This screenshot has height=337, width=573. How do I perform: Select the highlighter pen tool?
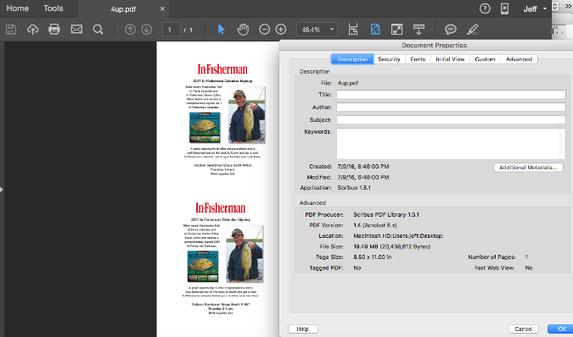pyautogui.click(x=472, y=29)
